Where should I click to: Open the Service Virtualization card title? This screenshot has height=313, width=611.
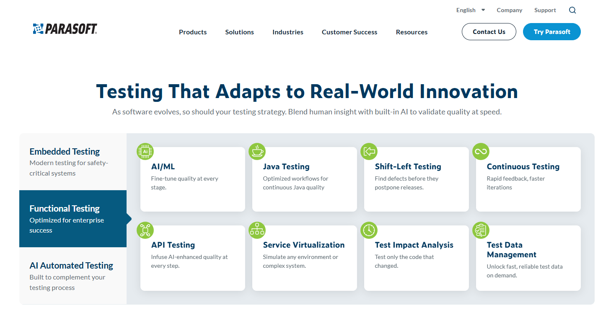(304, 245)
